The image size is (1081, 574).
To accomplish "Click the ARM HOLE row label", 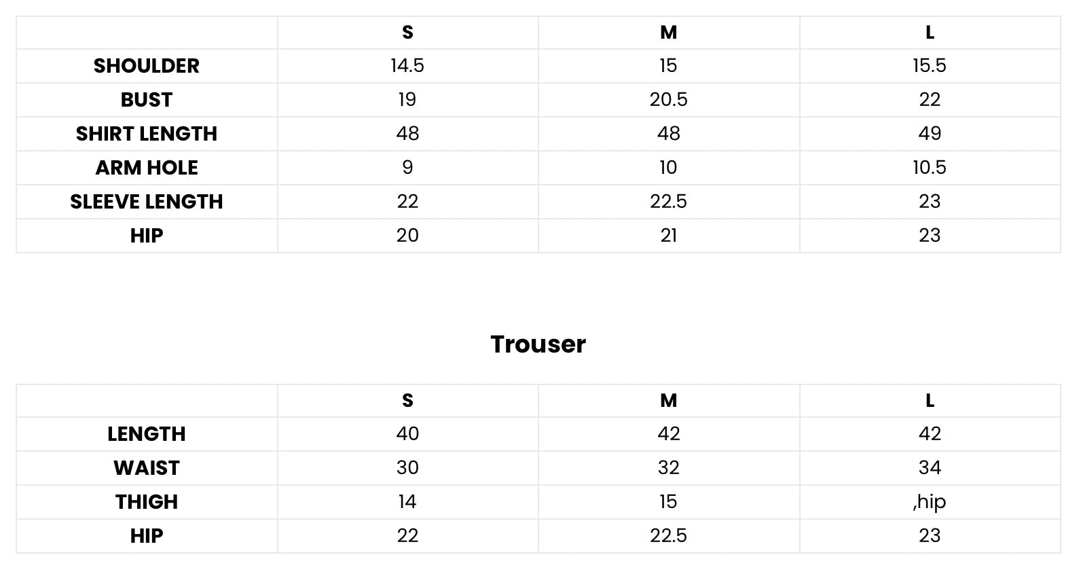I will [x=147, y=168].
